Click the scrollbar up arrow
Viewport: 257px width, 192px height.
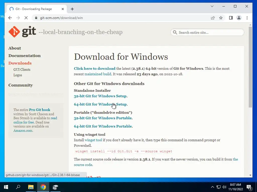click(250, 25)
